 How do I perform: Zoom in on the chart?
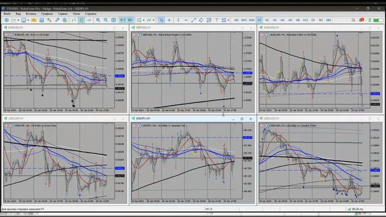point(98,20)
